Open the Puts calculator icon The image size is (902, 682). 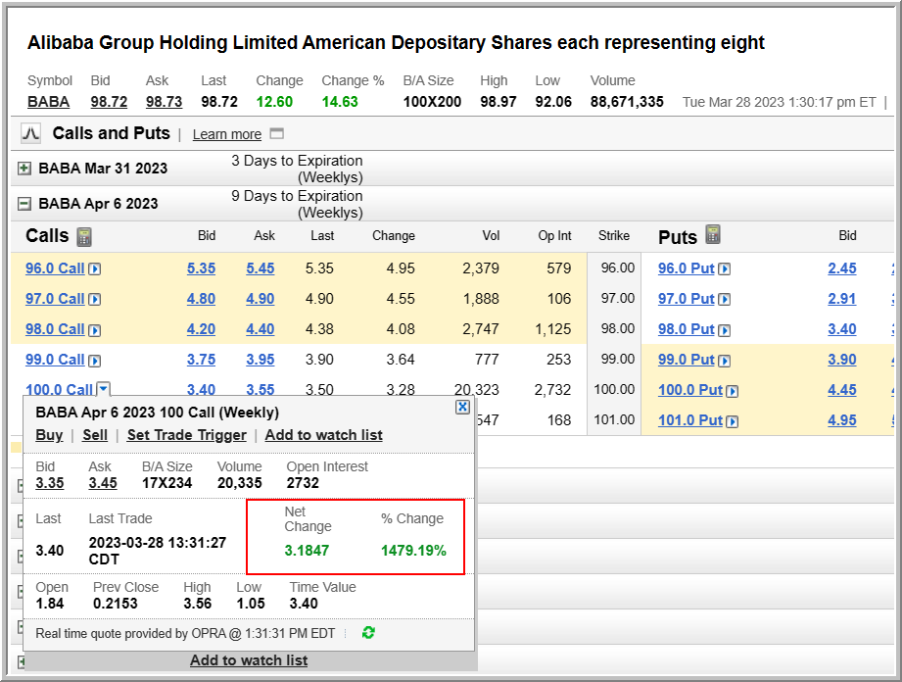click(x=713, y=234)
